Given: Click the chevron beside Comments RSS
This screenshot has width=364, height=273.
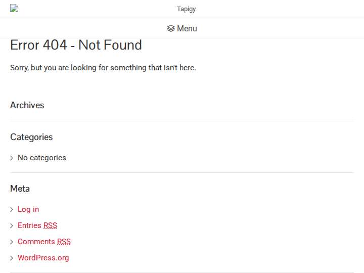Looking at the screenshot, I should [12, 242].
